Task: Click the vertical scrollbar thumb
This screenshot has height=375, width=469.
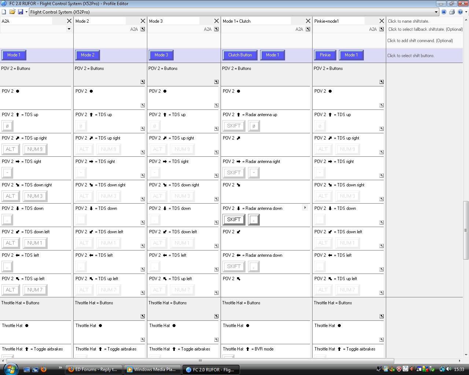Action: (x=466, y=230)
